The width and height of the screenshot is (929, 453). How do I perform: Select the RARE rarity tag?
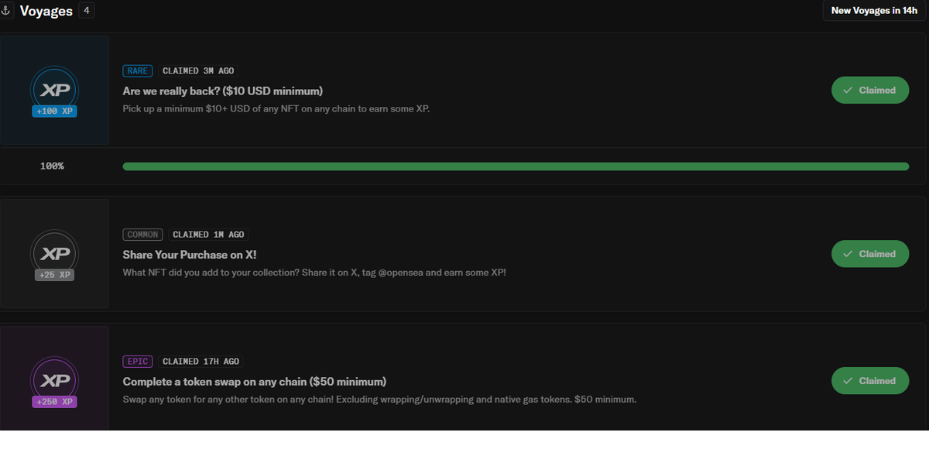138,70
